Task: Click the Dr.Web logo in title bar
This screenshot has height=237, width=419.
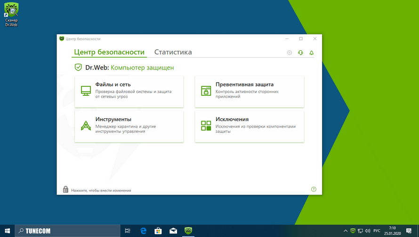Action: 62,38
